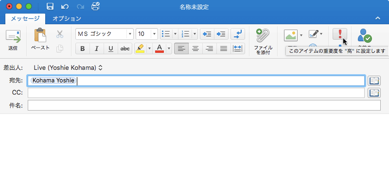Apply yellow highlight color

[141, 48]
